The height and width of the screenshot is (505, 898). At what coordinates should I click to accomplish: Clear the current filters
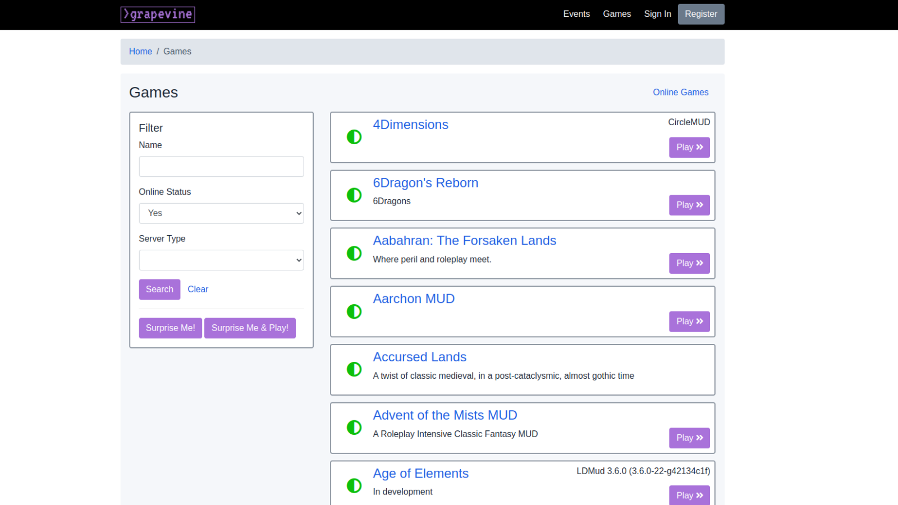coord(198,289)
